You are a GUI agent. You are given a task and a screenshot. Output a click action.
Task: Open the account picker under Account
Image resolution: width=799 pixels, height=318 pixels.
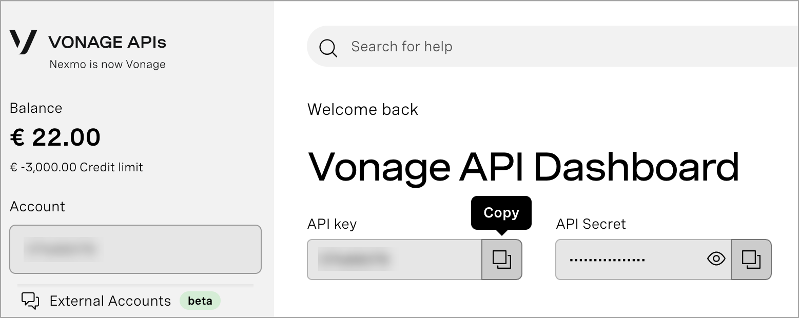pos(135,249)
